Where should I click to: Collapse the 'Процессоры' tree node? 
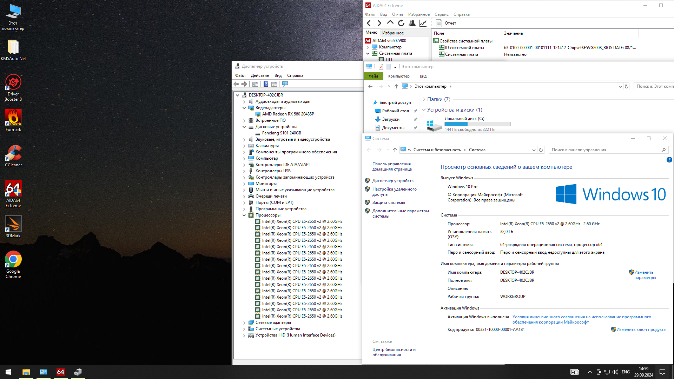coord(244,215)
